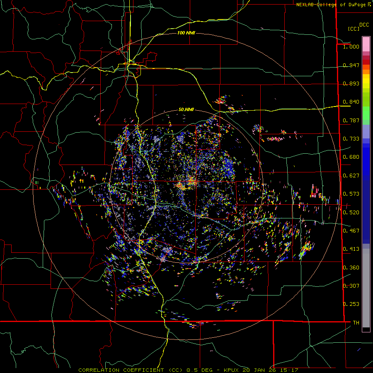Pick the pink top colorbar segment
The height and width of the screenshot is (373, 373).
click(x=366, y=44)
